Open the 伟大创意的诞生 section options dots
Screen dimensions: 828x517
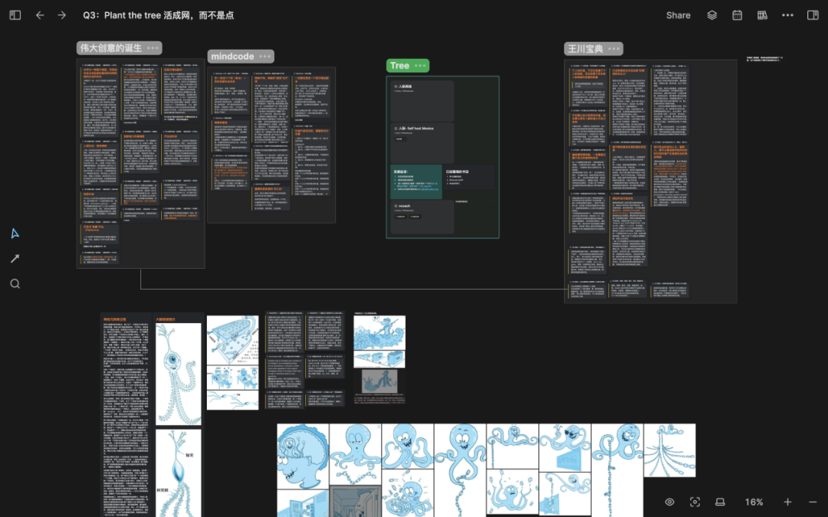(153, 48)
